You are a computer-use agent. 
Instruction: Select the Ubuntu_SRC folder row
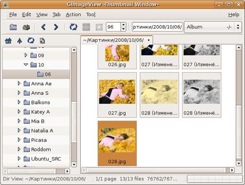[x=36, y=159]
